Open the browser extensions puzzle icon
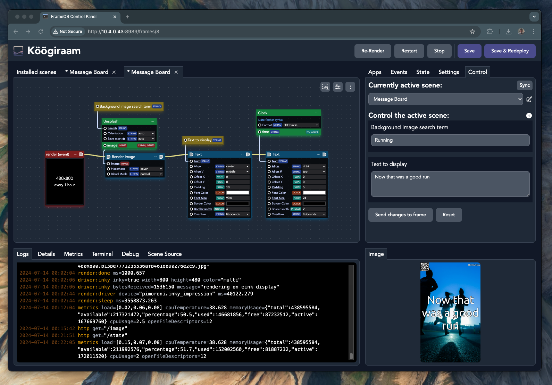The height and width of the screenshot is (385, 552). coord(490,32)
